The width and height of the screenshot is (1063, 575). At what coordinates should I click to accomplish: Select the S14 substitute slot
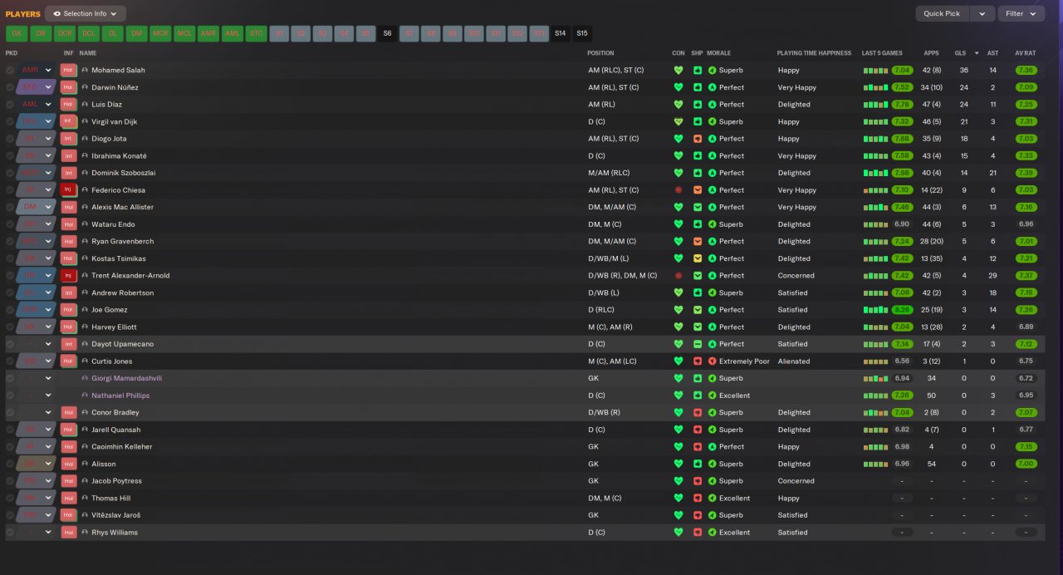tap(561, 34)
